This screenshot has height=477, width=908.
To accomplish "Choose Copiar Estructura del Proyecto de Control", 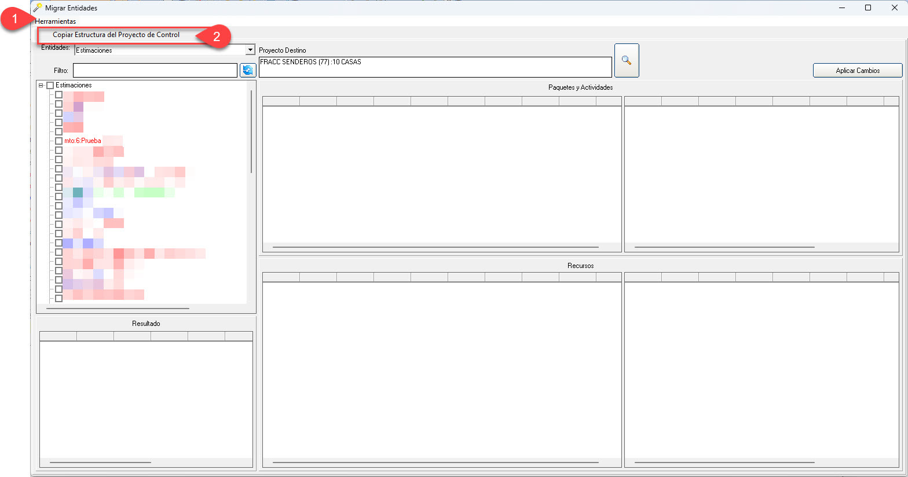I will click(116, 35).
